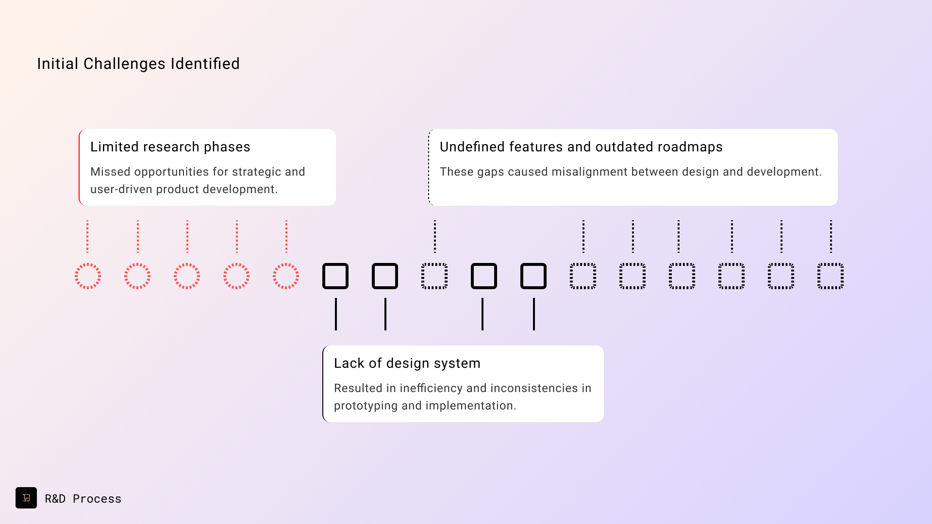
Task: Click the first red dotted circle
Action: coord(88,276)
